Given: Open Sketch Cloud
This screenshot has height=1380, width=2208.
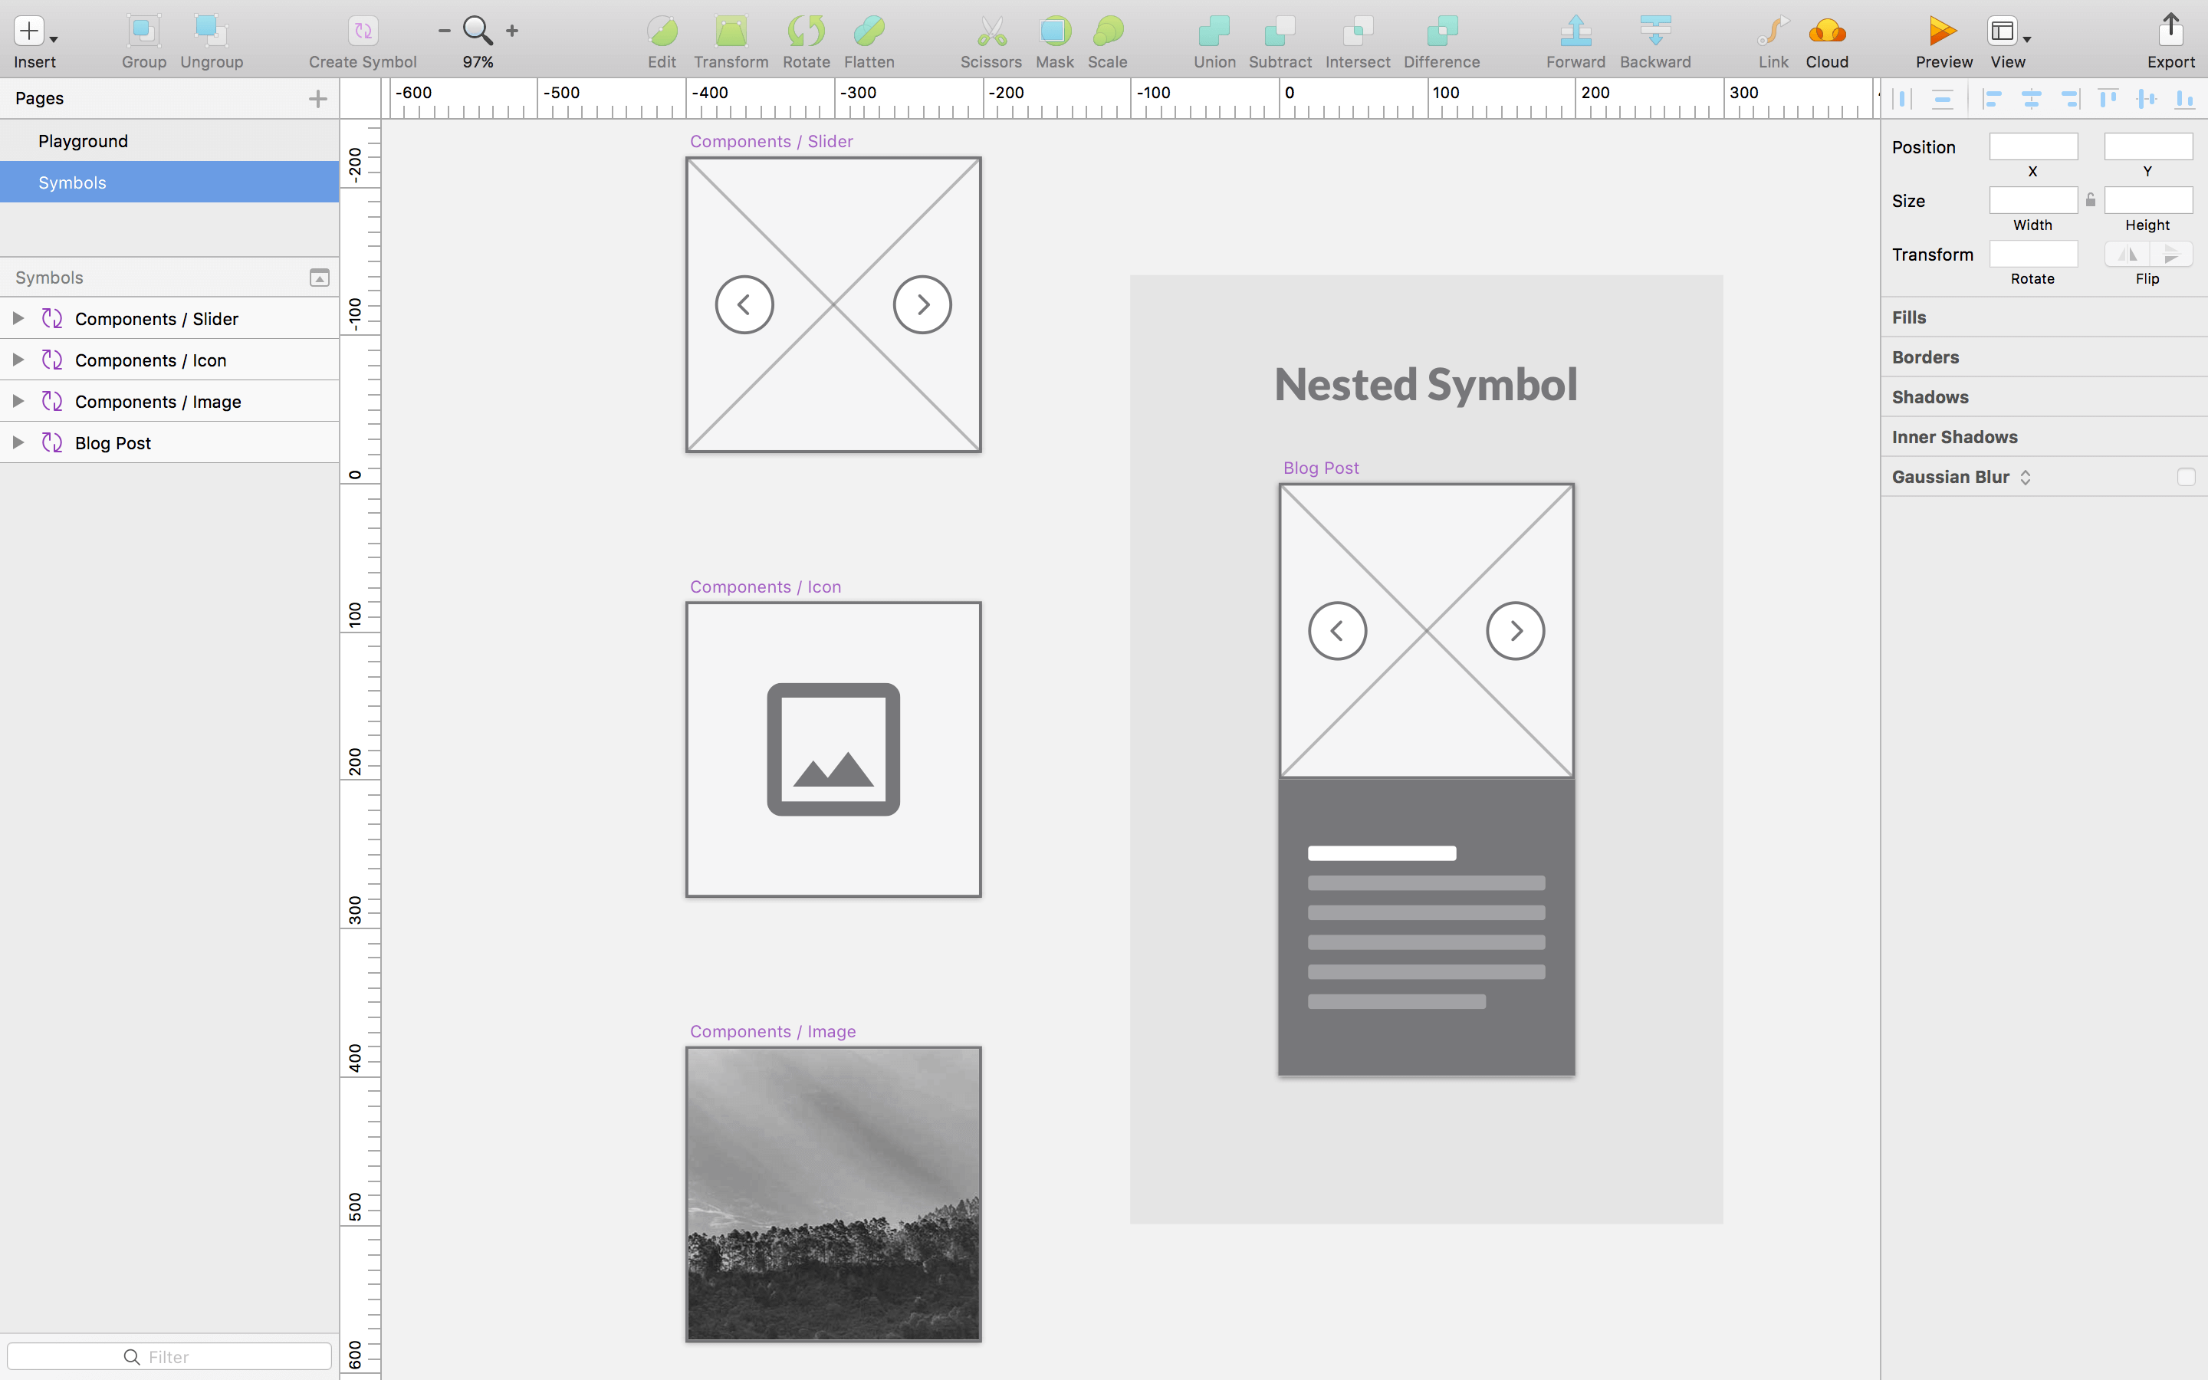Looking at the screenshot, I should [1827, 32].
